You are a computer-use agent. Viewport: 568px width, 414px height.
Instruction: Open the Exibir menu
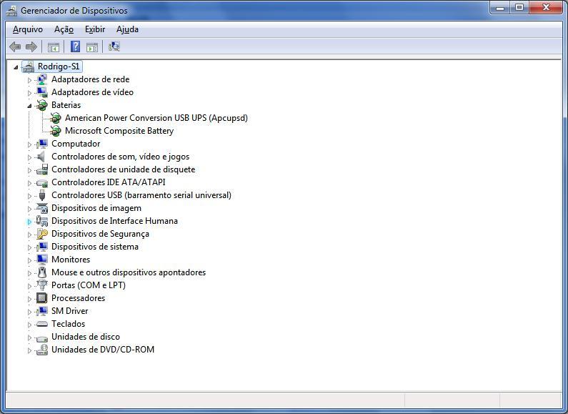[x=95, y=29]
